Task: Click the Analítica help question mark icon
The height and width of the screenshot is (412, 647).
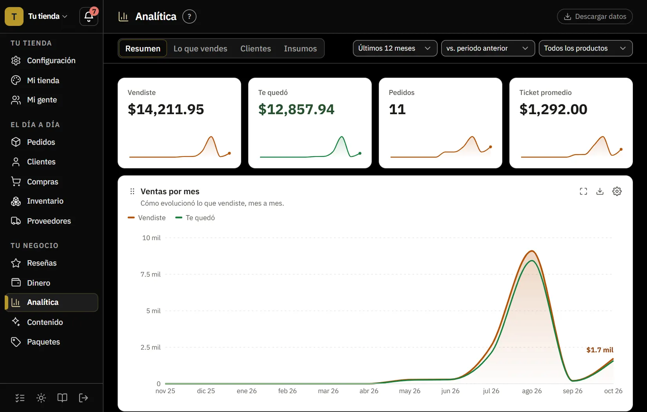Action: pyautogui.click(x=189, y=16)
